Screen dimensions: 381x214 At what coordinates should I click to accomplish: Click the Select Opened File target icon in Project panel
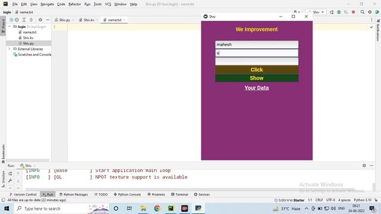pos(17,20)
